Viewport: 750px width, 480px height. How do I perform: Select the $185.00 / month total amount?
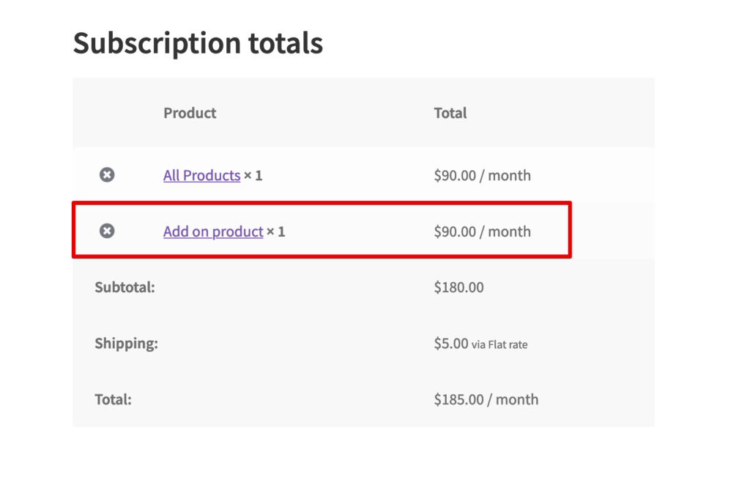(x=486, y=399)
